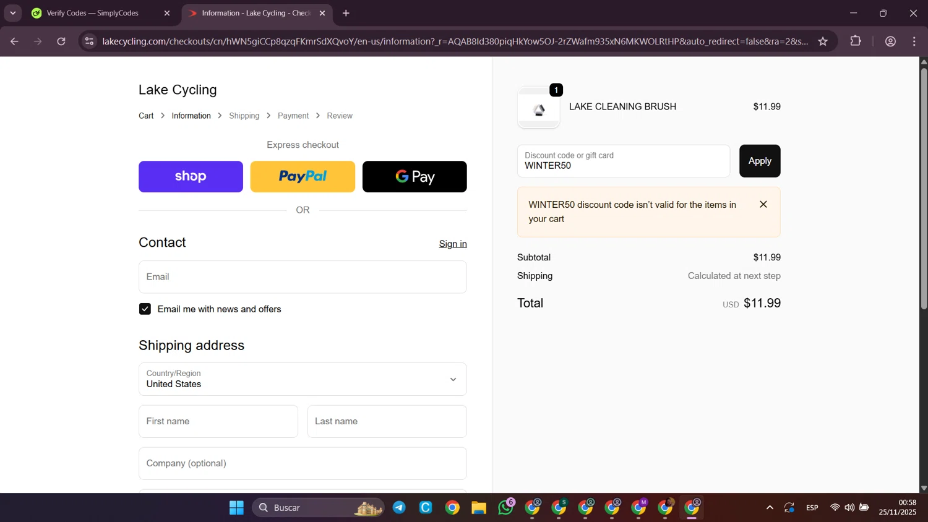Image resolution: width=928 pixels, height=522 pixels.
Task: Launch Telegram from the taskbar
Action: 399,508
